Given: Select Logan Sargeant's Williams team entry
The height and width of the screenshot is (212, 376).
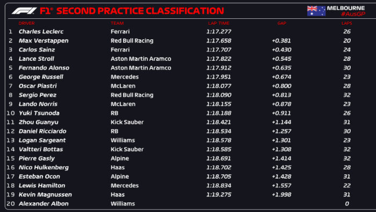Looking at the screenshot, I should click(x=122, y=140).
